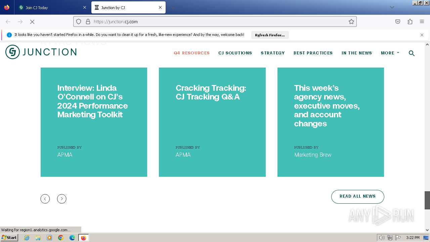The width and height of the screenshot is (430, 242).
Task: Open a new tab
Action: point(173,7)
